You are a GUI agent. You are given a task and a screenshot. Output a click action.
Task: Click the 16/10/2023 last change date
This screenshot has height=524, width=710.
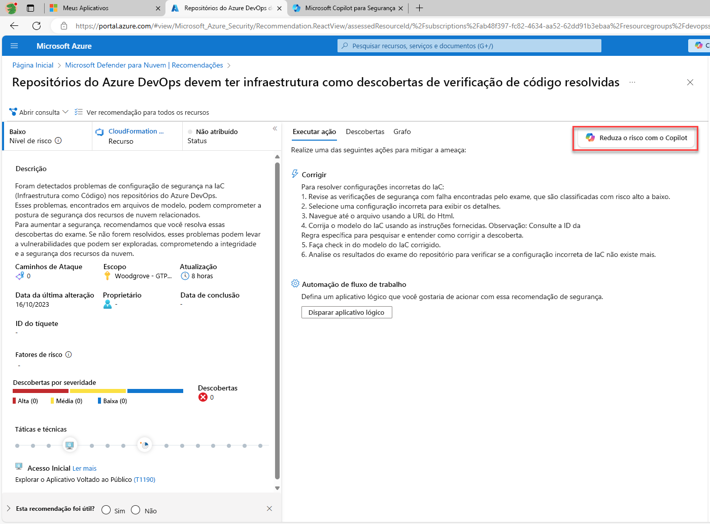tap(32, 304)
